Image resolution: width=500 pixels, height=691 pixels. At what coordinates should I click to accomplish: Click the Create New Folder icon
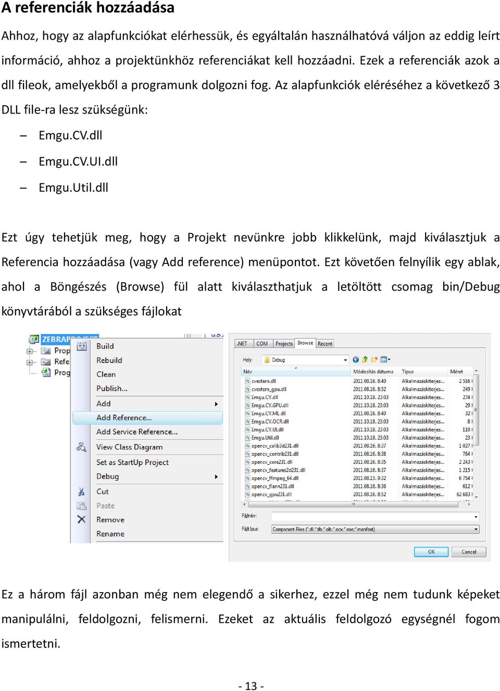374,360
